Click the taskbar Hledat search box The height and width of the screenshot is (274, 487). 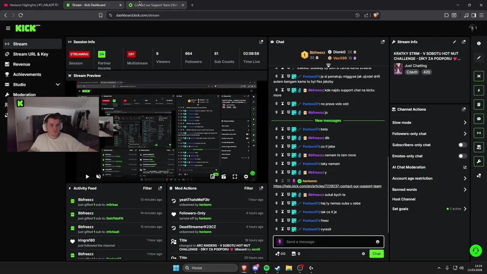(x=209, y=268)
